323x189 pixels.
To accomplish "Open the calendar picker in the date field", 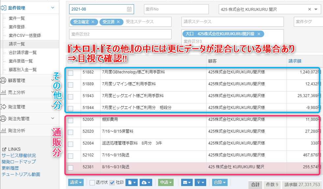I will (129, 9).
